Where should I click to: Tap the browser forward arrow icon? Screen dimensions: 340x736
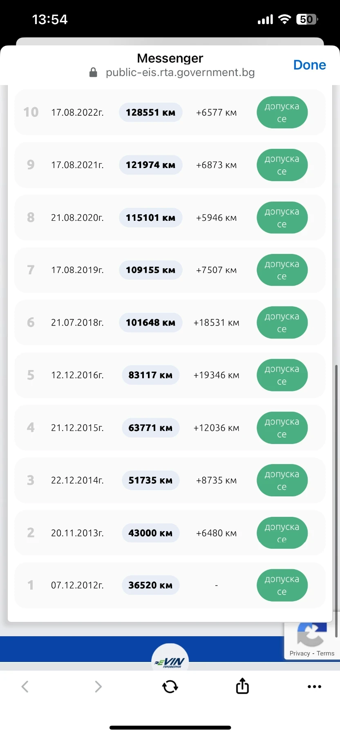(98, 687)
